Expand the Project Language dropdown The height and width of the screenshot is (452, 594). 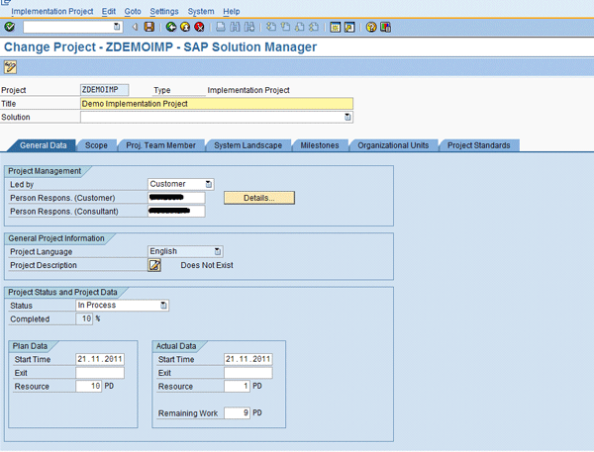click(218, 251)
